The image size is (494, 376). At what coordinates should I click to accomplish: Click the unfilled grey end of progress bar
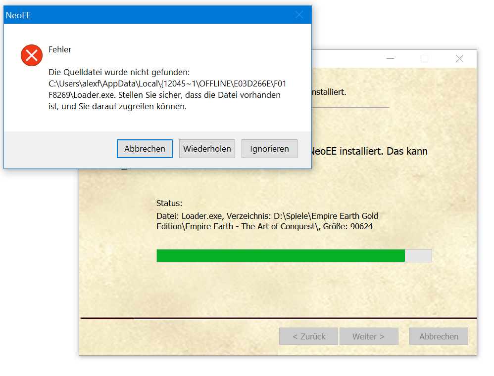pyautogui.click(x=418, y=255)
